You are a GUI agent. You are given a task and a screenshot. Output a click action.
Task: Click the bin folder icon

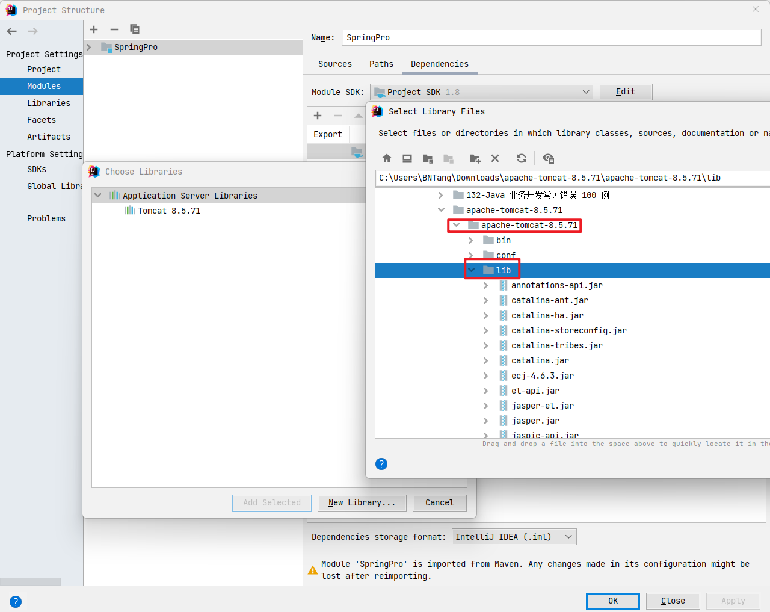488,240
